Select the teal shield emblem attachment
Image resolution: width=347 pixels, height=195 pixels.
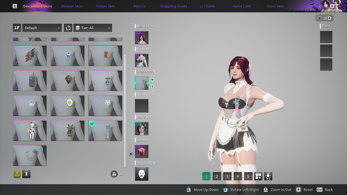105,106
